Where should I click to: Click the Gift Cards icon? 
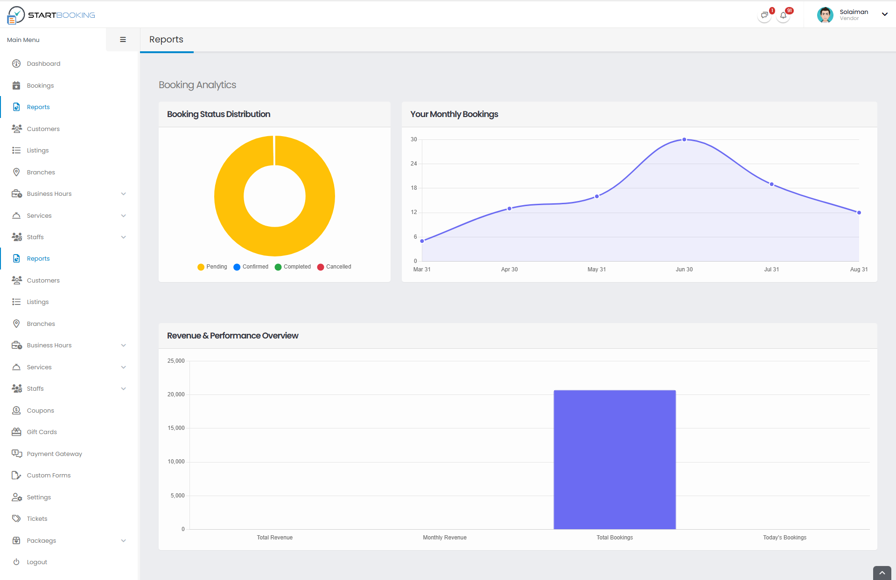[x=16, y=432]
